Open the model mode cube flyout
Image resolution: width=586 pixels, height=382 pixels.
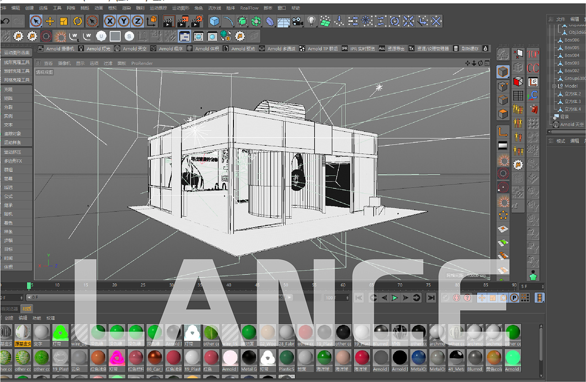[x=503, y=72]
